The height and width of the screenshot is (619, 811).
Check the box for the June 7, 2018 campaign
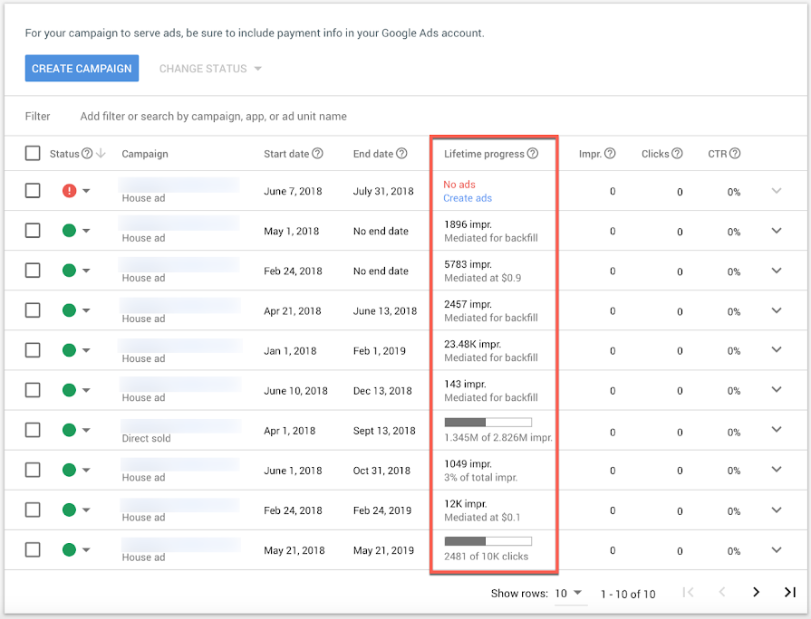[33, 191]
